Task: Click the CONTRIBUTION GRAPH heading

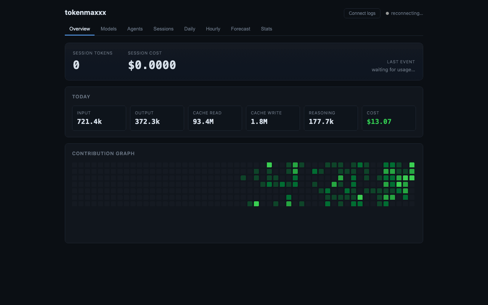Action: [103, 154]
